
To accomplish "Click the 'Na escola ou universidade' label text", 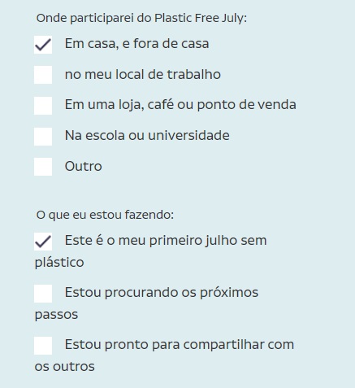I will (x=147, y=135).
